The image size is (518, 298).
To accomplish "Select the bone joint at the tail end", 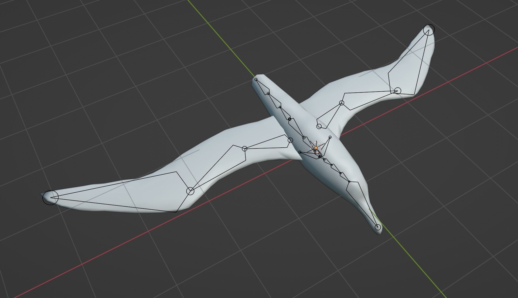I will click(x=256, y=79).
